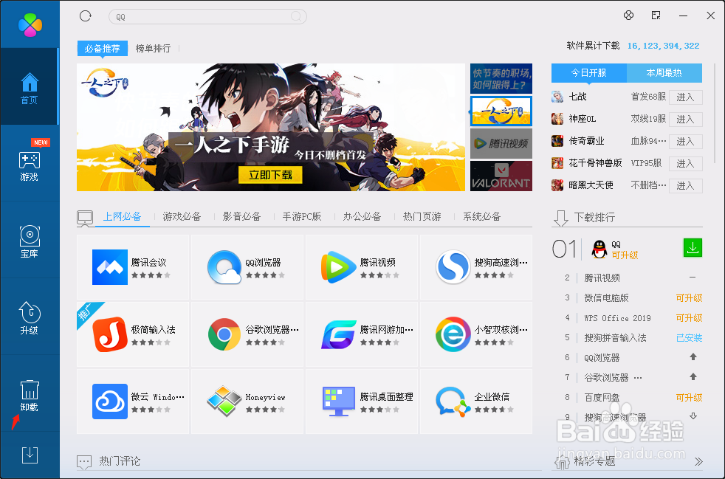Click 进入 button for 暗黑大天使
Screen dimensions: 725x479
[686, 186]
